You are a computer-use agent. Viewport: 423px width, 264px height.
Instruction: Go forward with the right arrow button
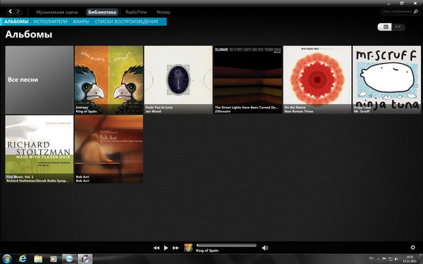pos(18,11)
